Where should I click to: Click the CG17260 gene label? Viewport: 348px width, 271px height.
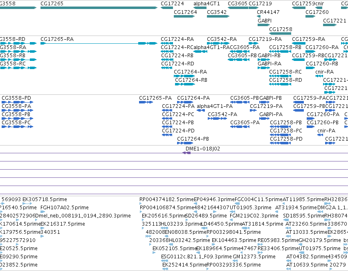point(317,12)
